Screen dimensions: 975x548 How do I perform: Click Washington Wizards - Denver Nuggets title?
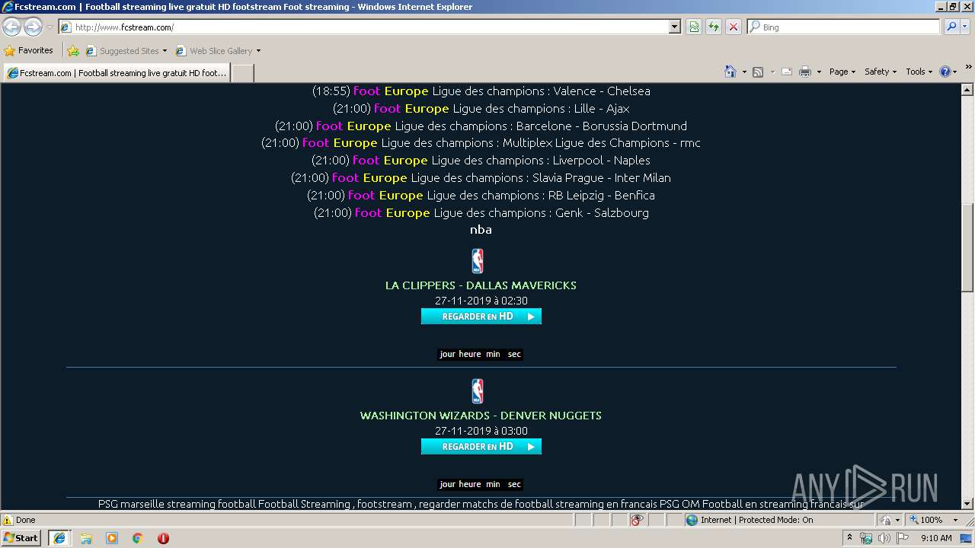(x=481, y=416)
